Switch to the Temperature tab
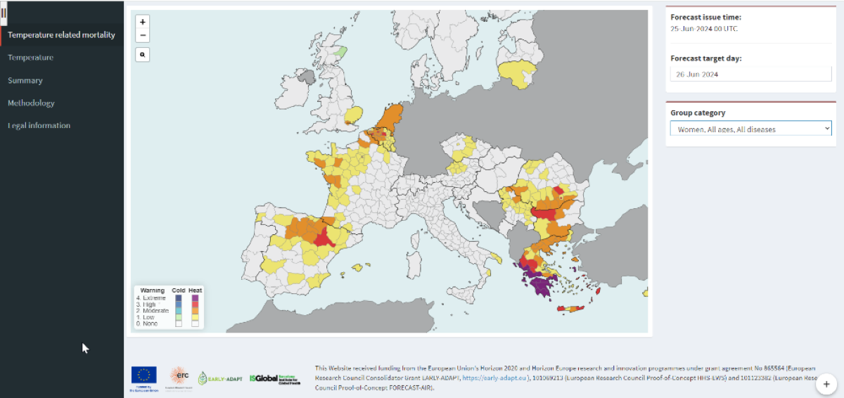The height and width of the screenshot is (398, 844). tap(30, 58)
